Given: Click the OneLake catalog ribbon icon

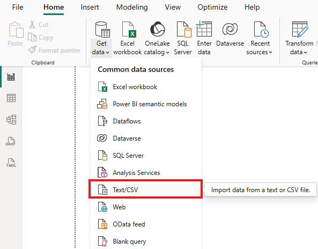Looking at the screenshot, I should coord(157,30).
